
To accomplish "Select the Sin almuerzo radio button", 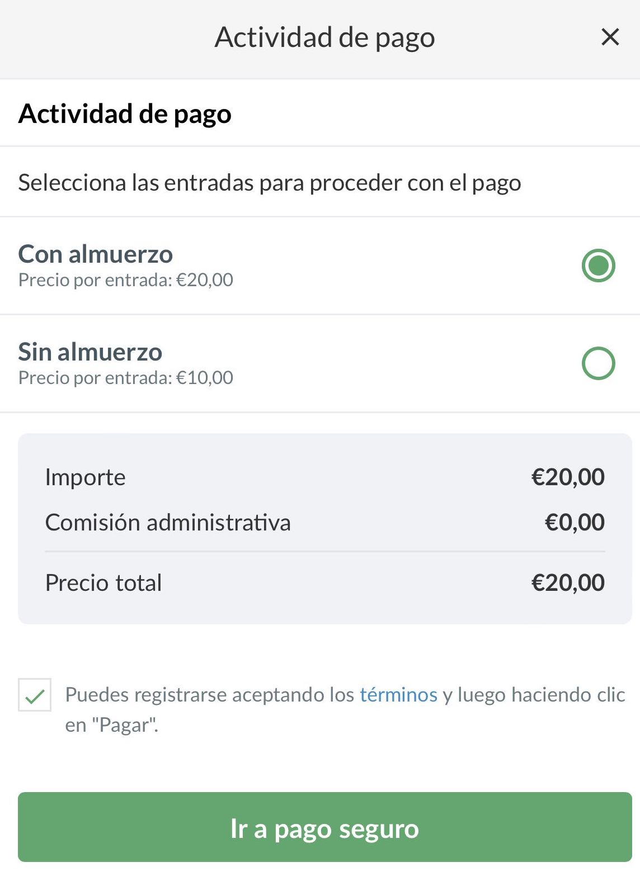I will pos(598,363).
